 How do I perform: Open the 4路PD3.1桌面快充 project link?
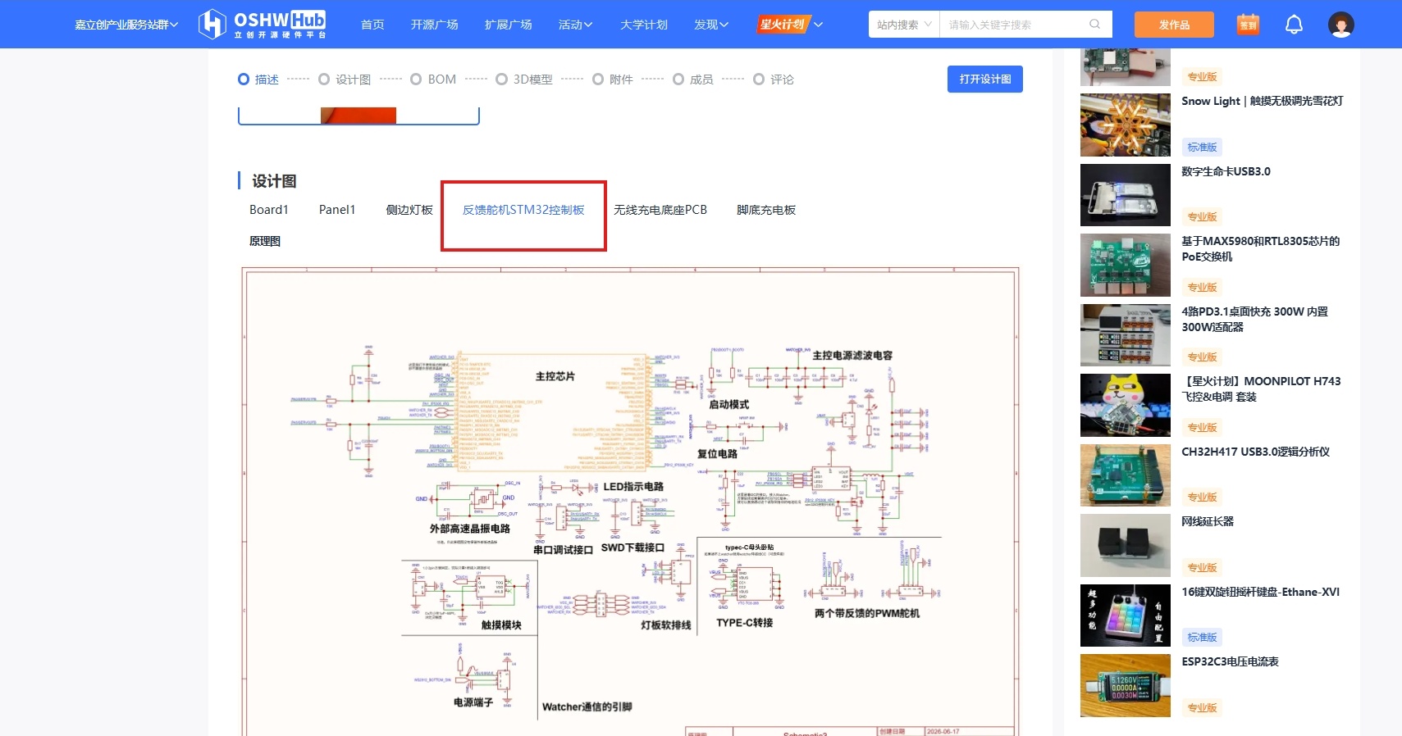[x=1255, y=319]
